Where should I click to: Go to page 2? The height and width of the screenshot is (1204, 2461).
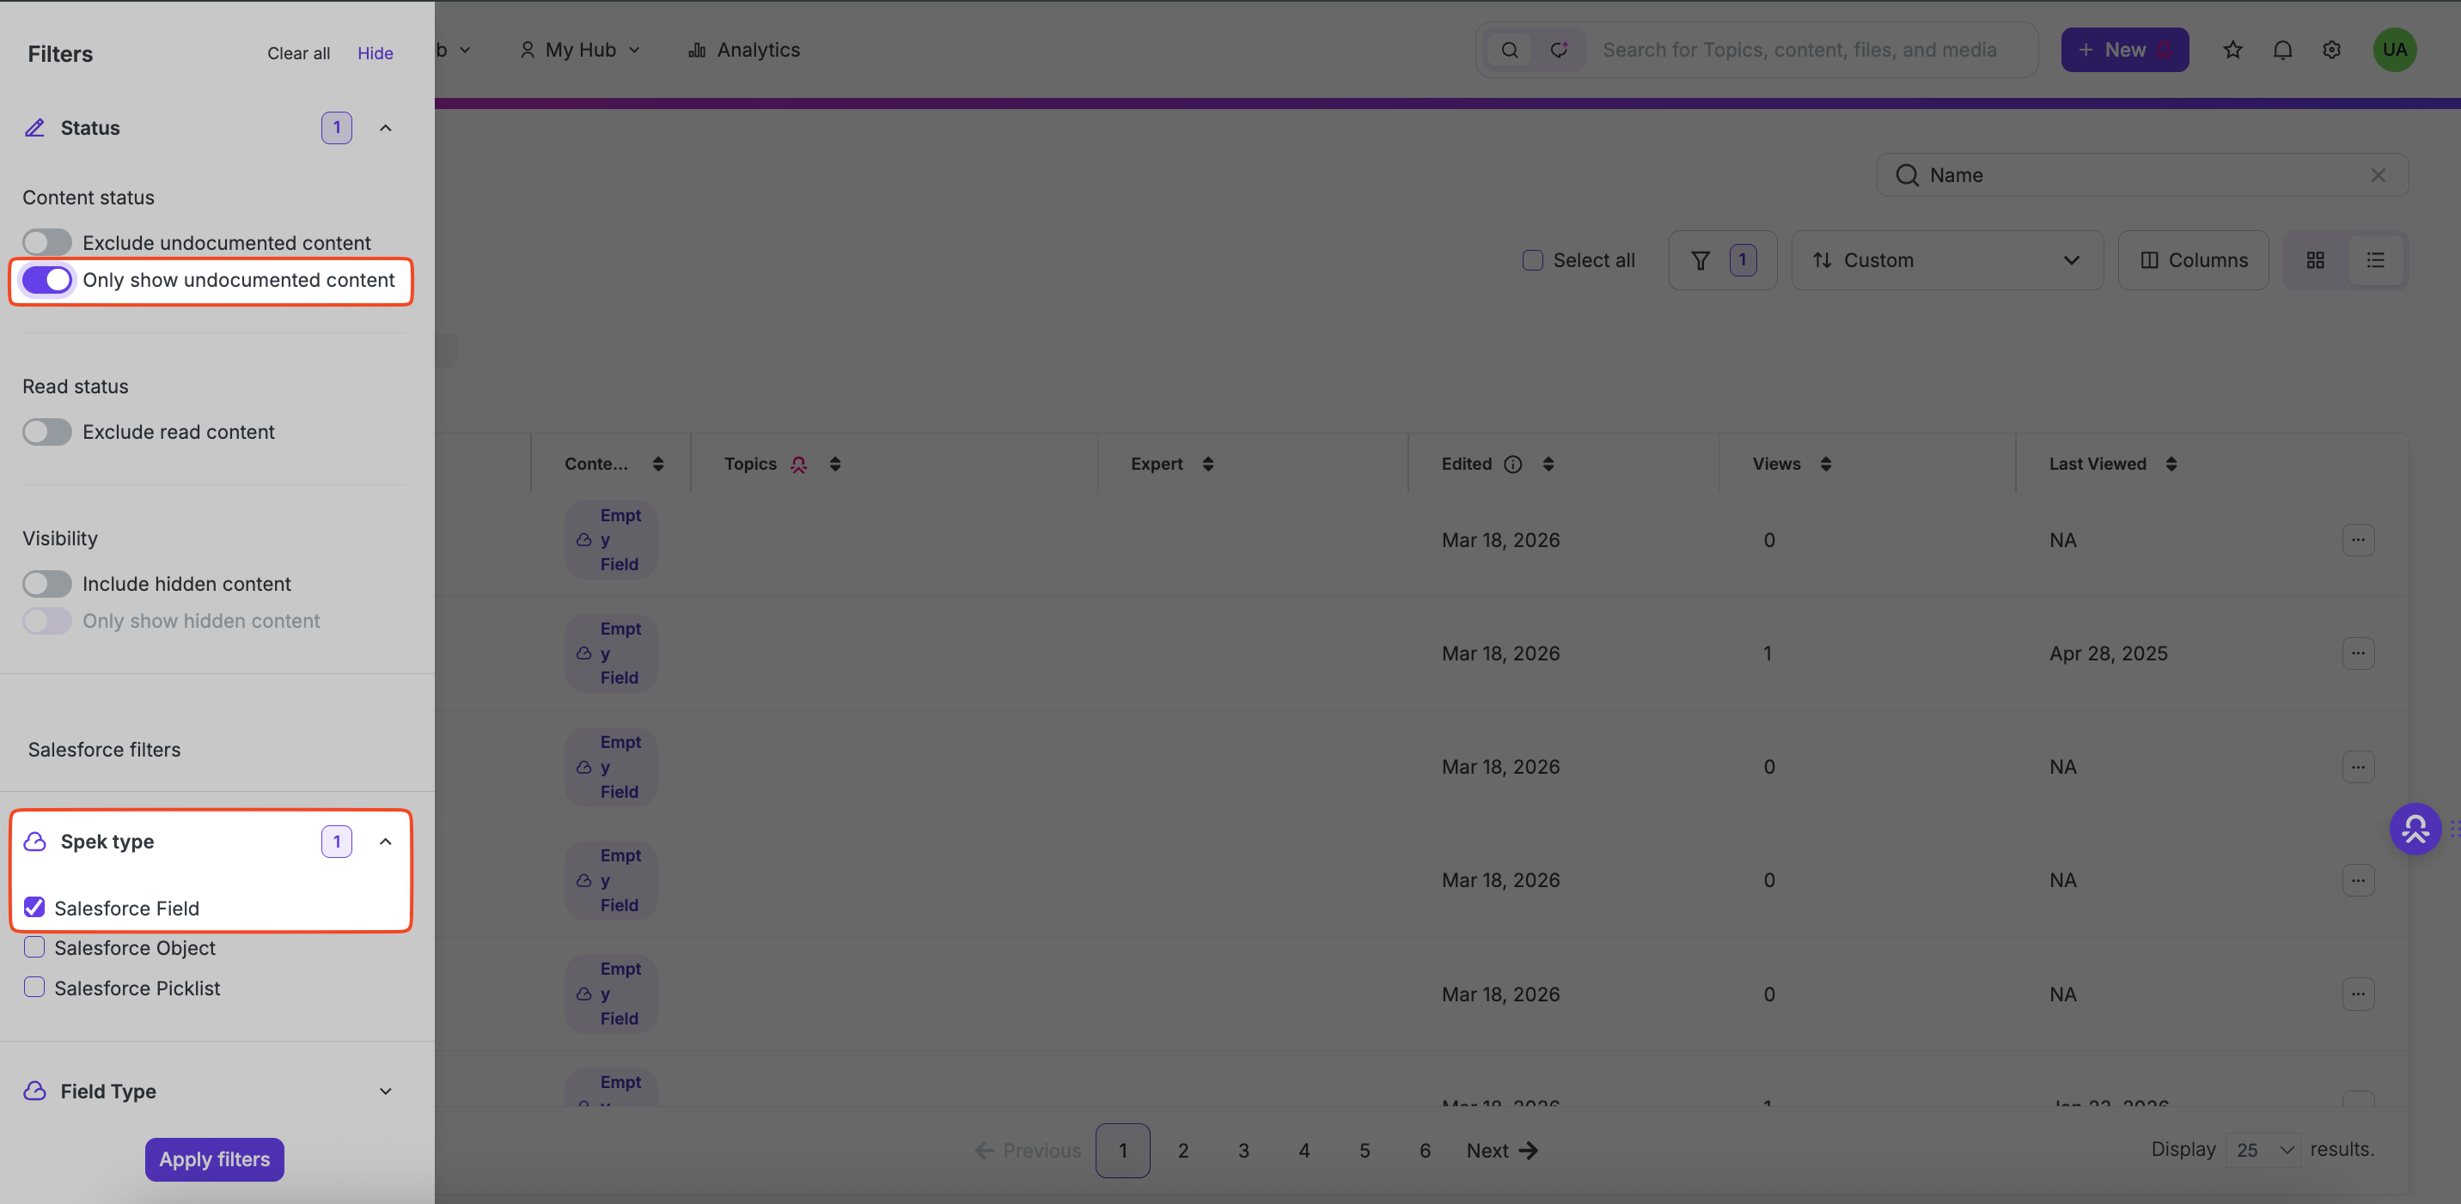(1182, 1151)
